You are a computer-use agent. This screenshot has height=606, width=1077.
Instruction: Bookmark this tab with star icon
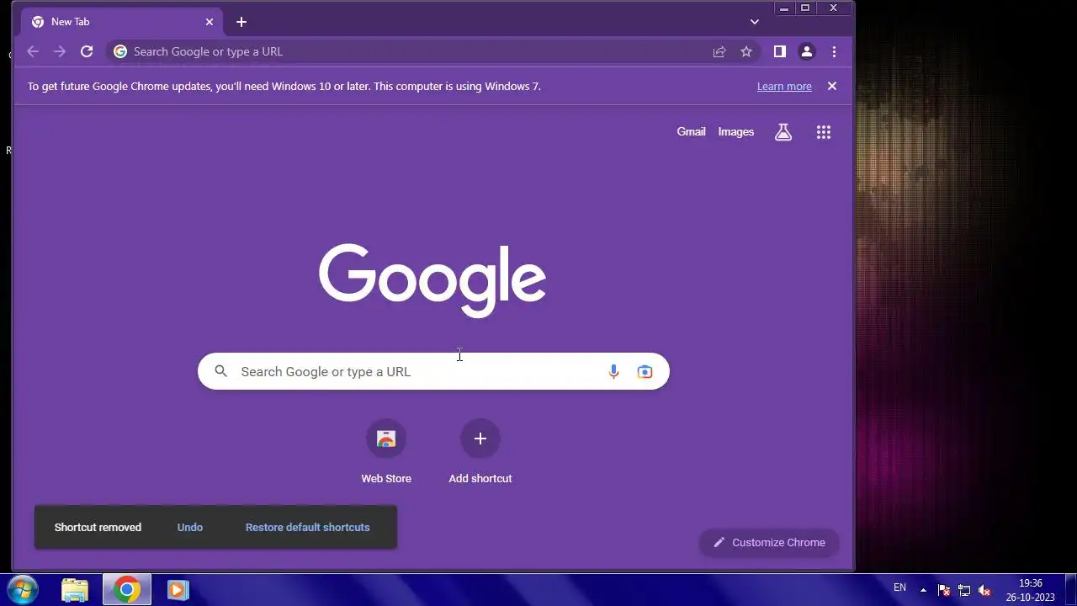click(746, 51)
